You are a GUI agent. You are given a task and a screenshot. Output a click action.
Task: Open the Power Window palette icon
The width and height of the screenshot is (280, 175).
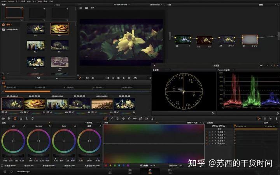point(117,119)
